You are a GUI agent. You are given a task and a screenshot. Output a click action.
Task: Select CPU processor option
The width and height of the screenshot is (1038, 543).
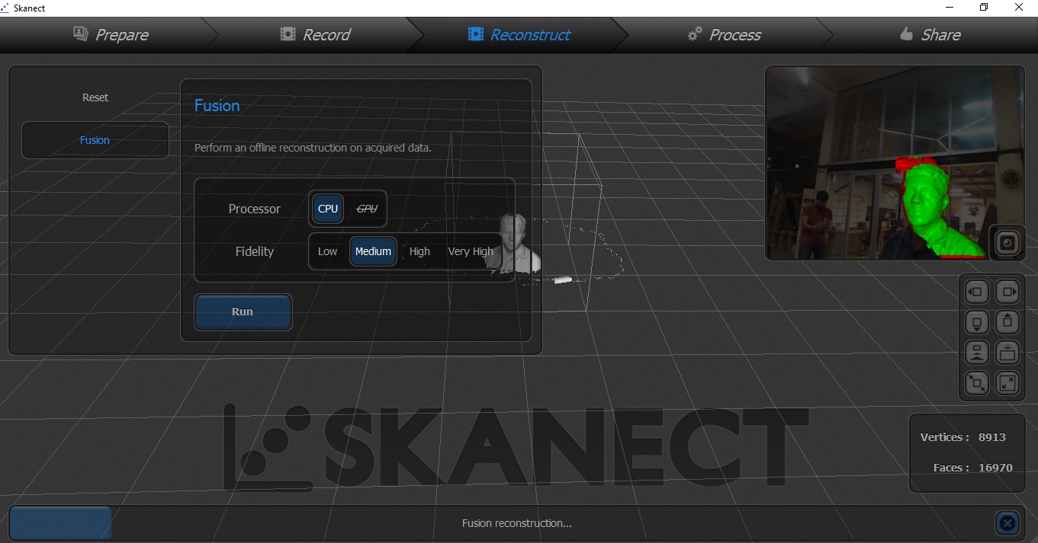328,209
